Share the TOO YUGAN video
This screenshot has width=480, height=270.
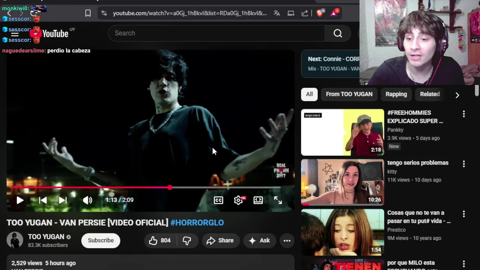(x=220, y=241)
